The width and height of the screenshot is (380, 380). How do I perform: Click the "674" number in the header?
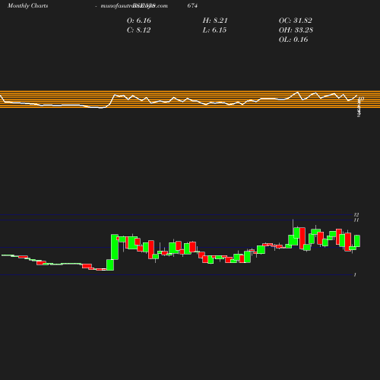[x=192, y=5]
